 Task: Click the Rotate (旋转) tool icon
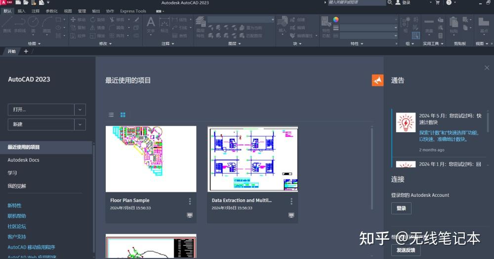pyautogui.click(x=93, y=20)
